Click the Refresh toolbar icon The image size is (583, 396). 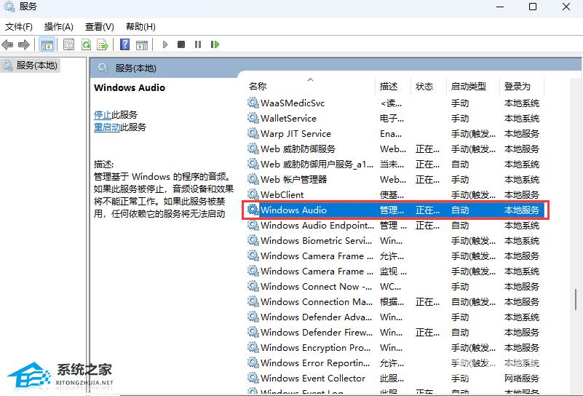tap(86, 44)
